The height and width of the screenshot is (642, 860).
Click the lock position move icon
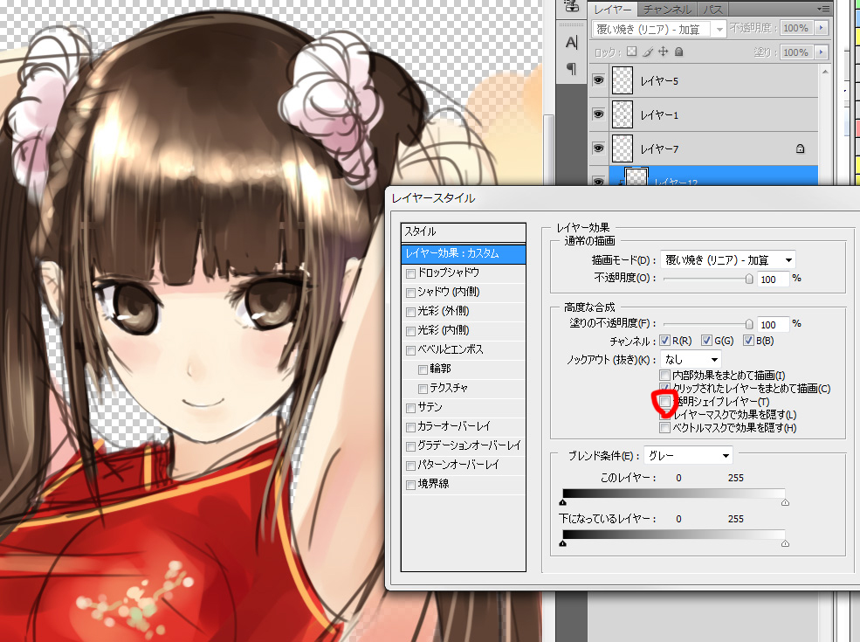tap(663, 52)
